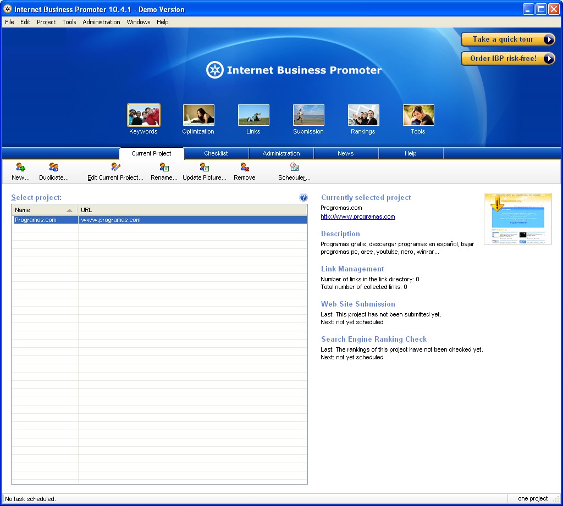Create a new project with New icon
563x506 pixels.
tap(20, 167)
